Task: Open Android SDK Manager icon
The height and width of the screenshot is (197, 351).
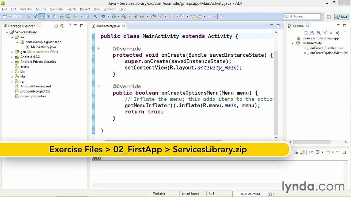Action: pyautogui.click(x=62, y=16)
